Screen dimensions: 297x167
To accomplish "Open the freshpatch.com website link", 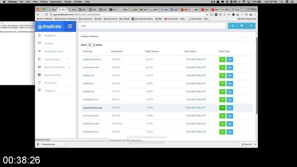I will [90, 100].
